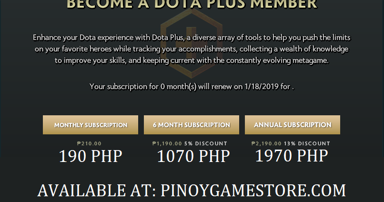
Task: Click the Available At label
Action: [97, 191]
